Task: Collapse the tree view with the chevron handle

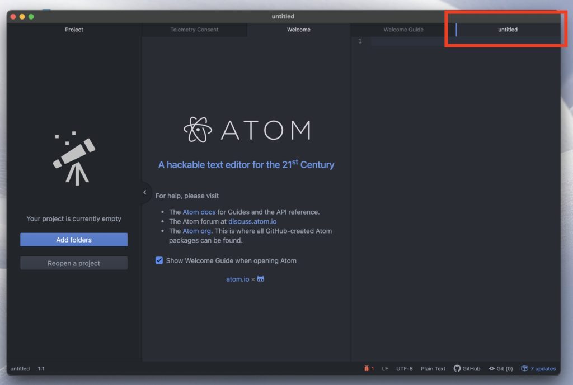Action: (145, 192)
